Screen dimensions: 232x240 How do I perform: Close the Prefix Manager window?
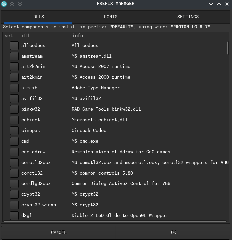pyautogui.click(x=227, y=4)
